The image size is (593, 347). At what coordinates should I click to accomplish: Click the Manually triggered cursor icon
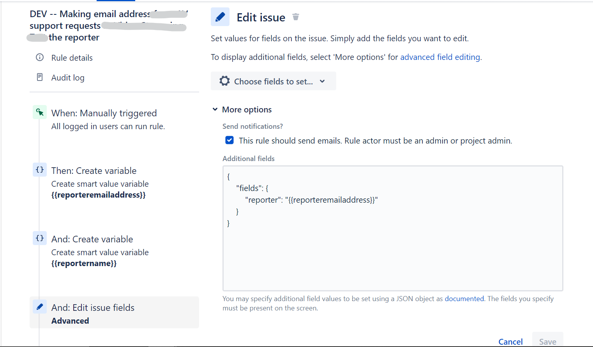[40, 112]
